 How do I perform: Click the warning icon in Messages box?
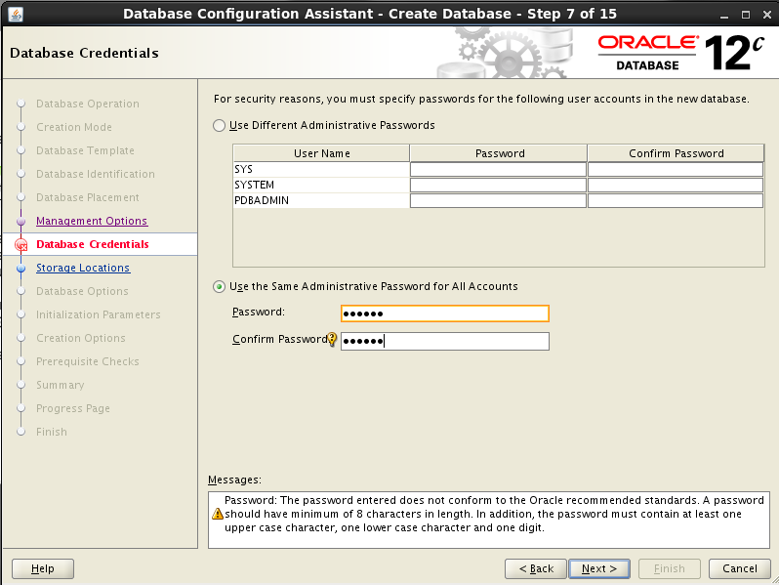pos(218,514)
